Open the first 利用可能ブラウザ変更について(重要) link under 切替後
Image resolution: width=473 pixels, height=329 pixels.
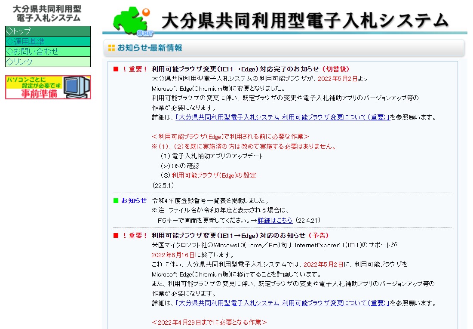283,117
